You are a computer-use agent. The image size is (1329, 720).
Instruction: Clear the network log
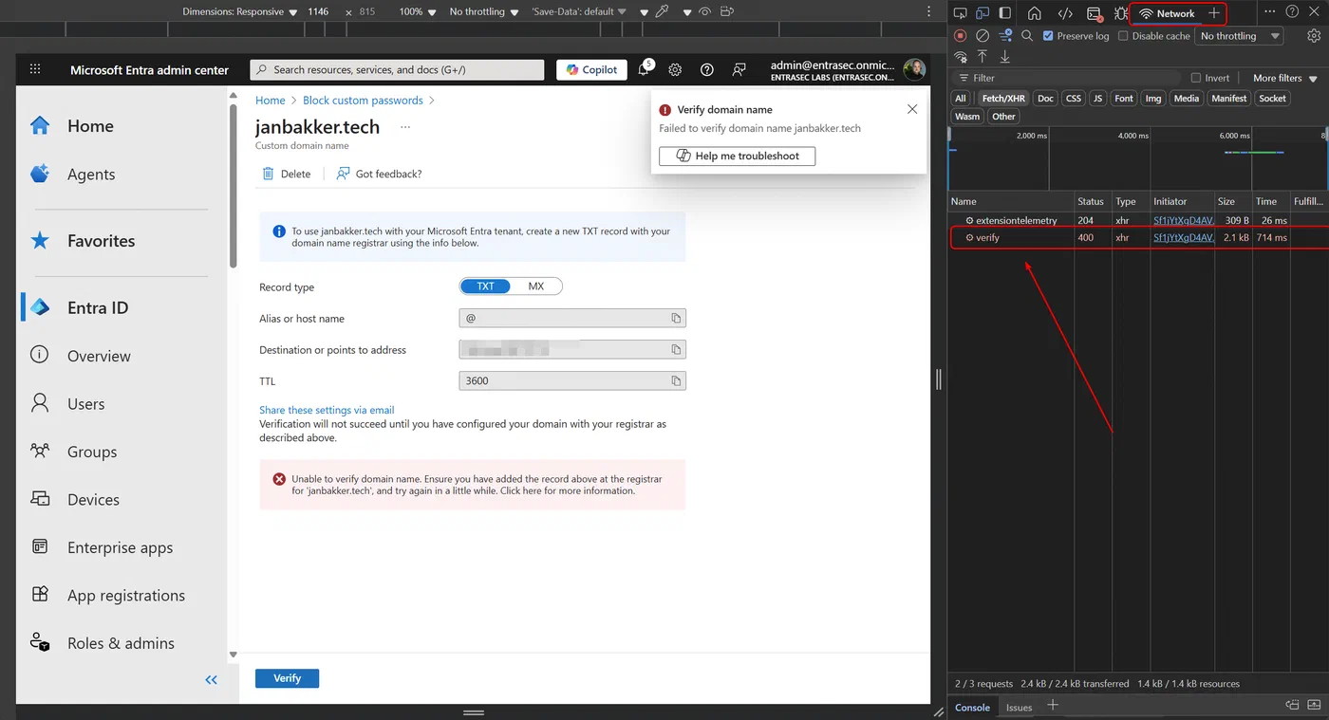[x=983, y=36]
